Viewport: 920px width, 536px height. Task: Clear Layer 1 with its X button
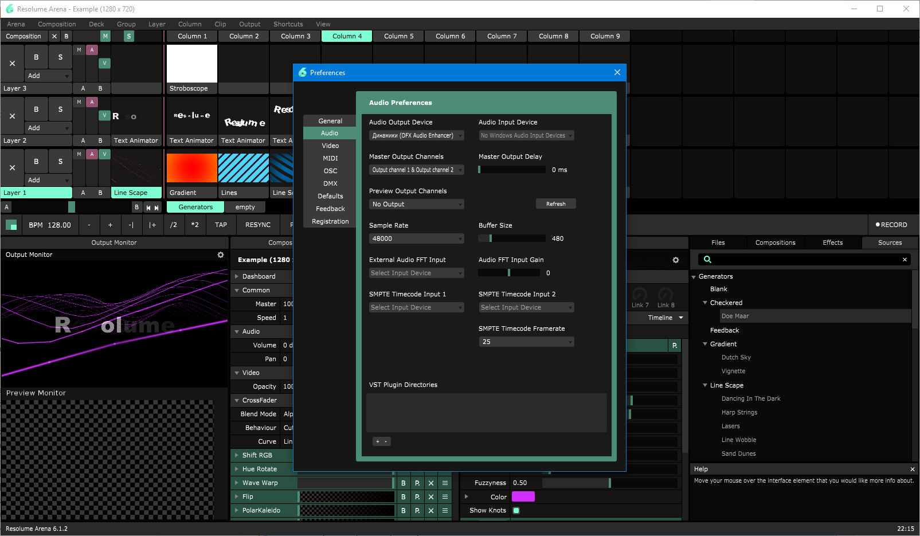pyautogui.click(x=12, y=168)
